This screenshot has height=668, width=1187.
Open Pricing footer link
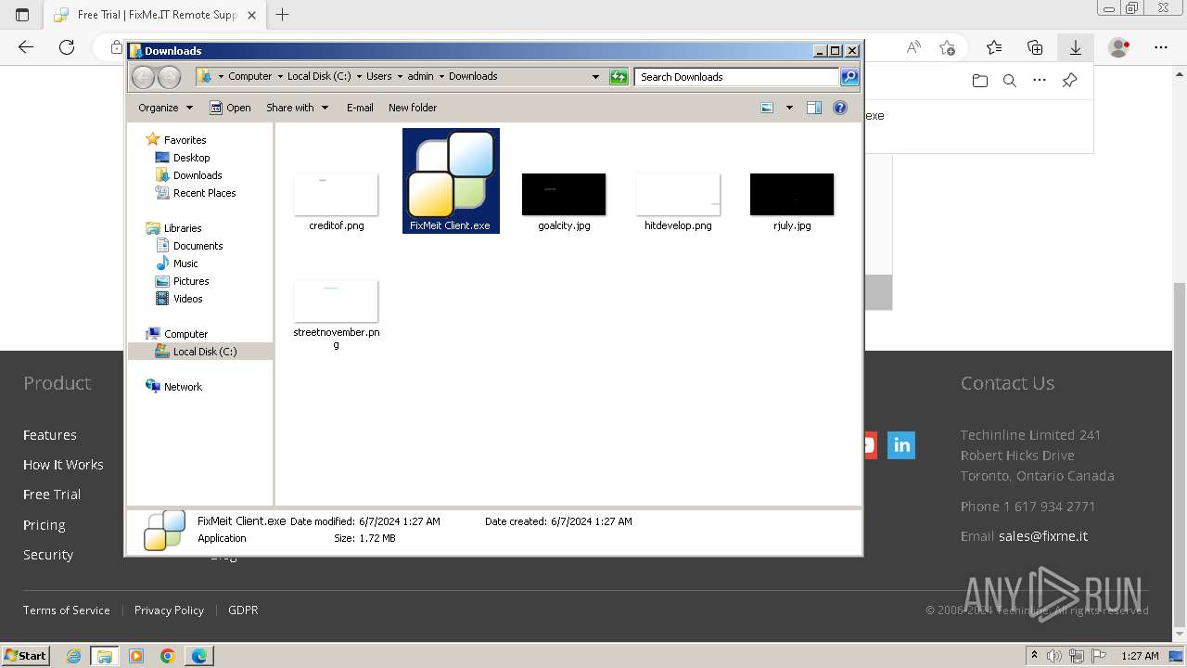tap(45, 525)
